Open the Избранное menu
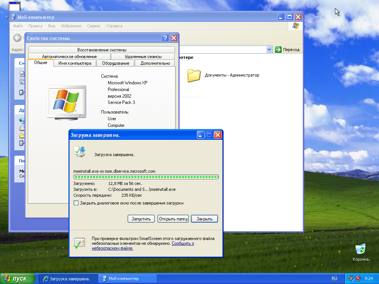 71,26
